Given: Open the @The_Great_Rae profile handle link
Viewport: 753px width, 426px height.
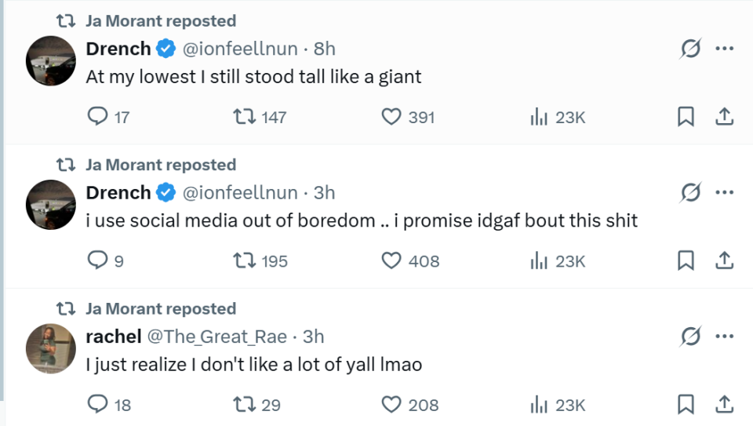Looking at the screenshot, I should click(x=216, y=337).
